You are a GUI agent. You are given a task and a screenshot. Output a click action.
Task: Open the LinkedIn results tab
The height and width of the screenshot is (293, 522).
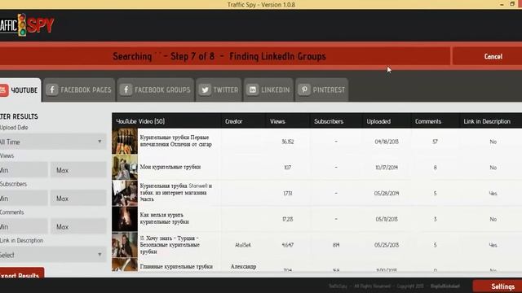point(268,90)
